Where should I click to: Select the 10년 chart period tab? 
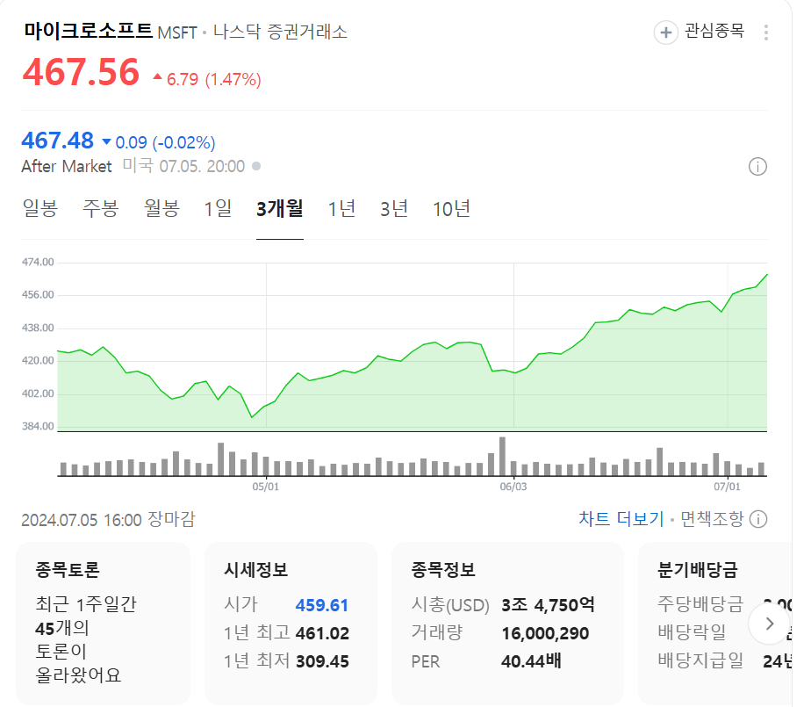click(451, 208)
